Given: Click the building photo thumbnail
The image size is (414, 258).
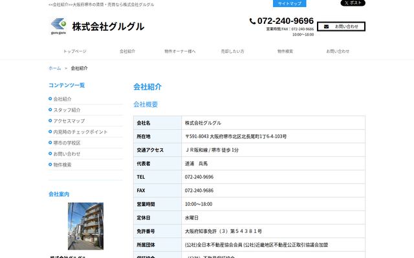Looking at the screenshot, I should [x=85, y=226].
